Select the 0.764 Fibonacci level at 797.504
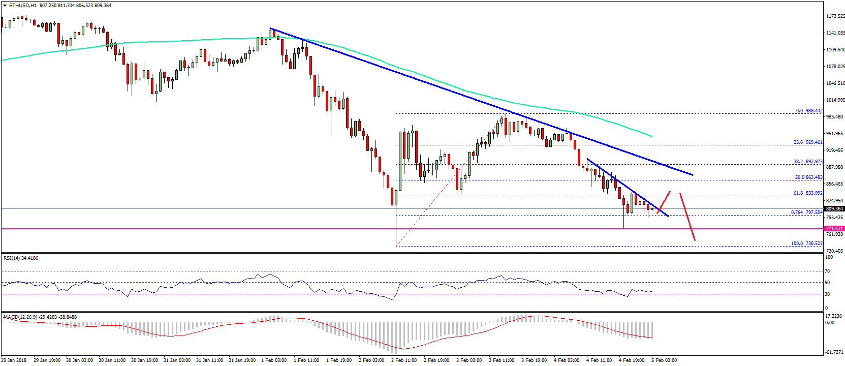 tap(806, 212)
